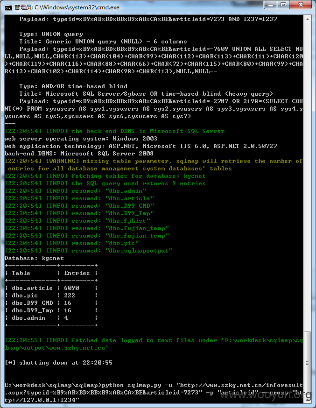Click the scrollbar up arrow

[308, 19]
